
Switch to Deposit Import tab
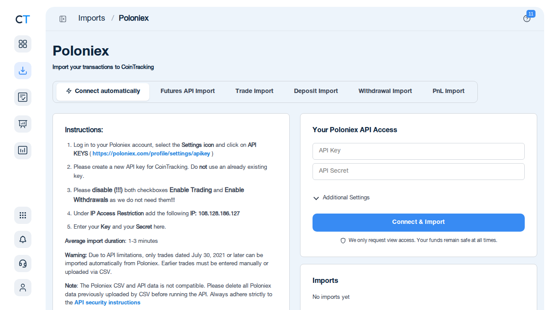coord(316,91)
